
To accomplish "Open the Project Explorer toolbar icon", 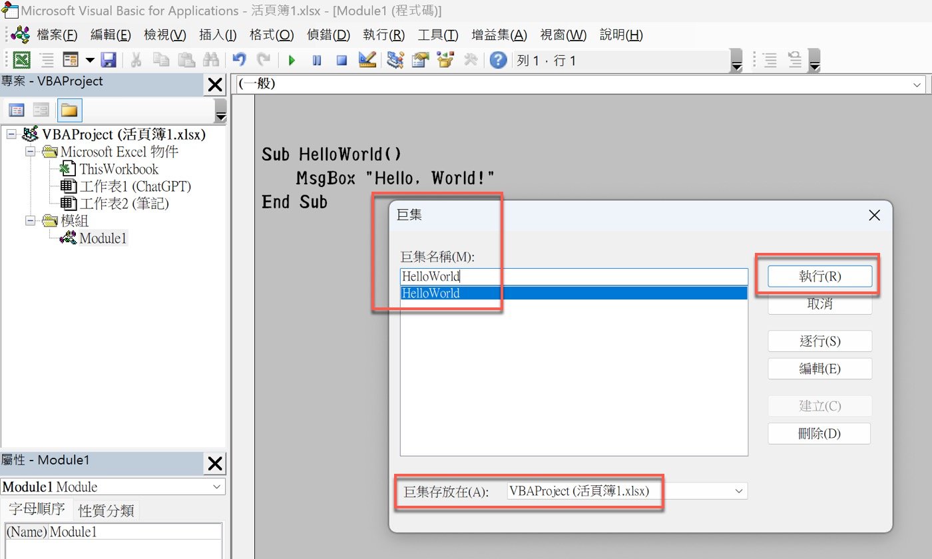I will click(x=395, y=61).
